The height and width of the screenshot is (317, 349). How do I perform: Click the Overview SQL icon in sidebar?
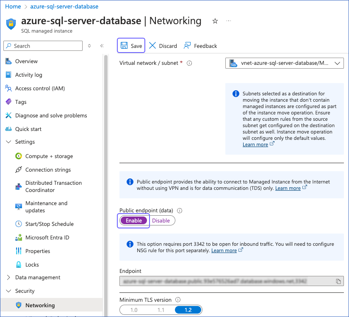[8, 61]
